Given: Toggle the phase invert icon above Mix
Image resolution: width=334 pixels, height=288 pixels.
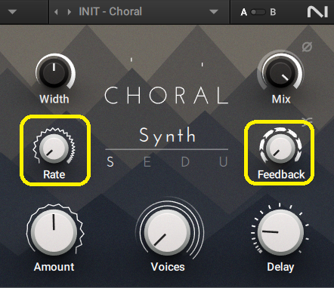Looking at the screenshot, I should (x=307, y=47).
